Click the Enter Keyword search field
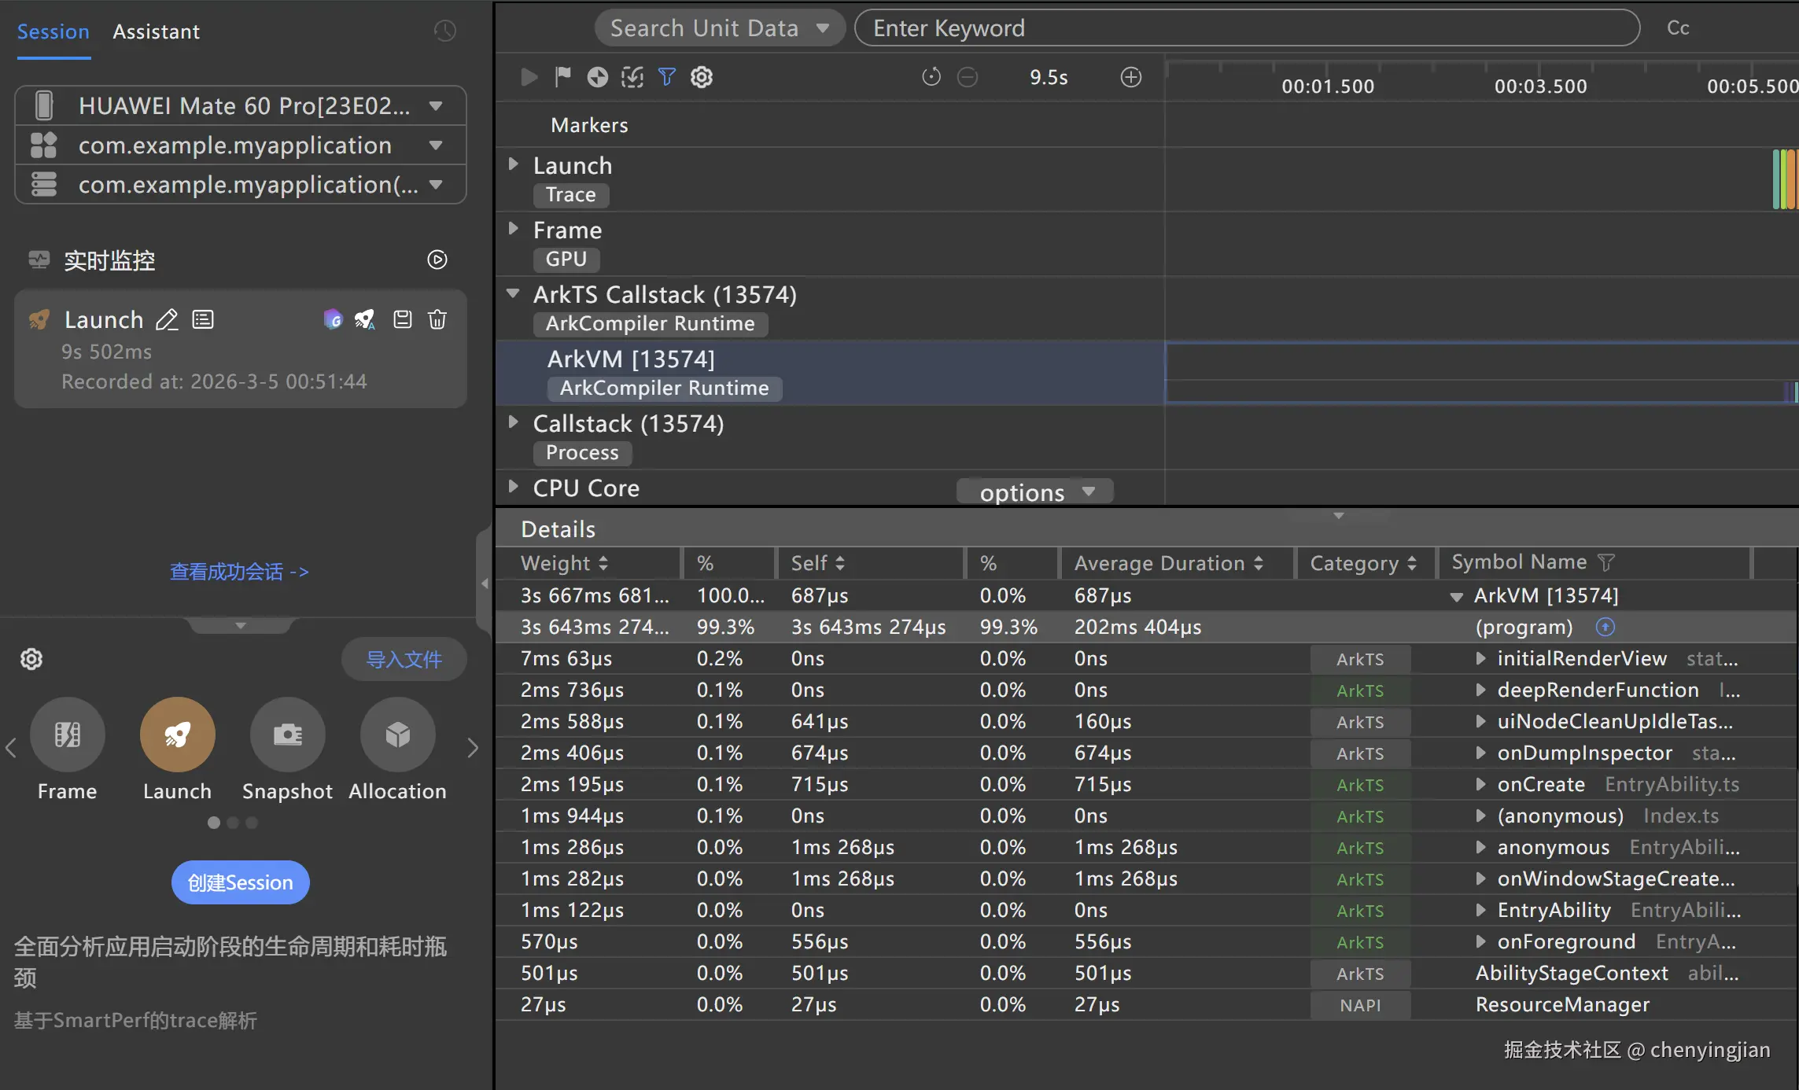The height and width of the screenshot is (1090, 1799). point(1247,28)
